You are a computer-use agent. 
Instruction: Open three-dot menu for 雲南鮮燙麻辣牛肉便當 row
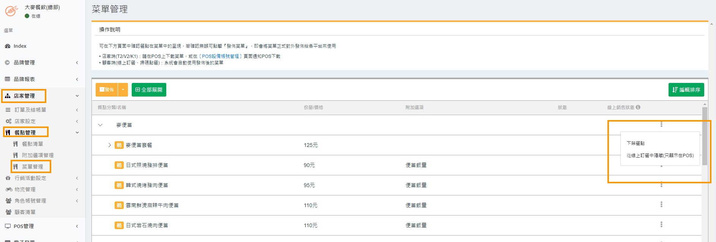(x=661, y=205)
